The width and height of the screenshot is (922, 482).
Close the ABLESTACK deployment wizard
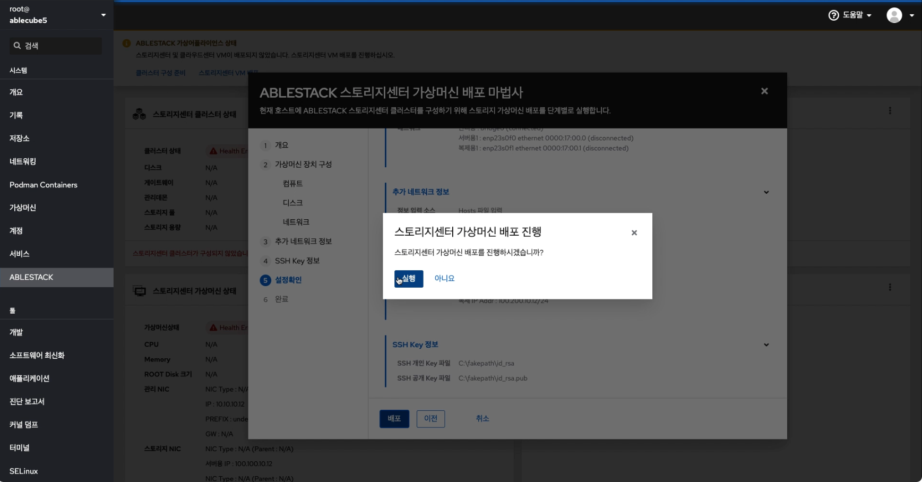point(764,91)
